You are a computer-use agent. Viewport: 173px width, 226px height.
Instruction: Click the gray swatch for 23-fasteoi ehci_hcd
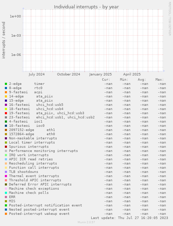click(x=6, y=117)
